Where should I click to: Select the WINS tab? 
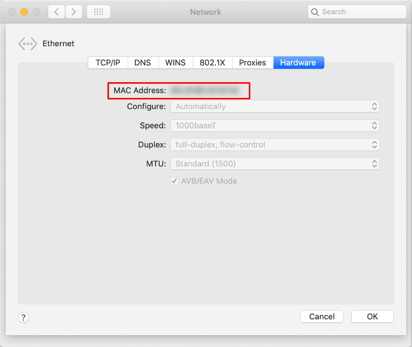175,62
